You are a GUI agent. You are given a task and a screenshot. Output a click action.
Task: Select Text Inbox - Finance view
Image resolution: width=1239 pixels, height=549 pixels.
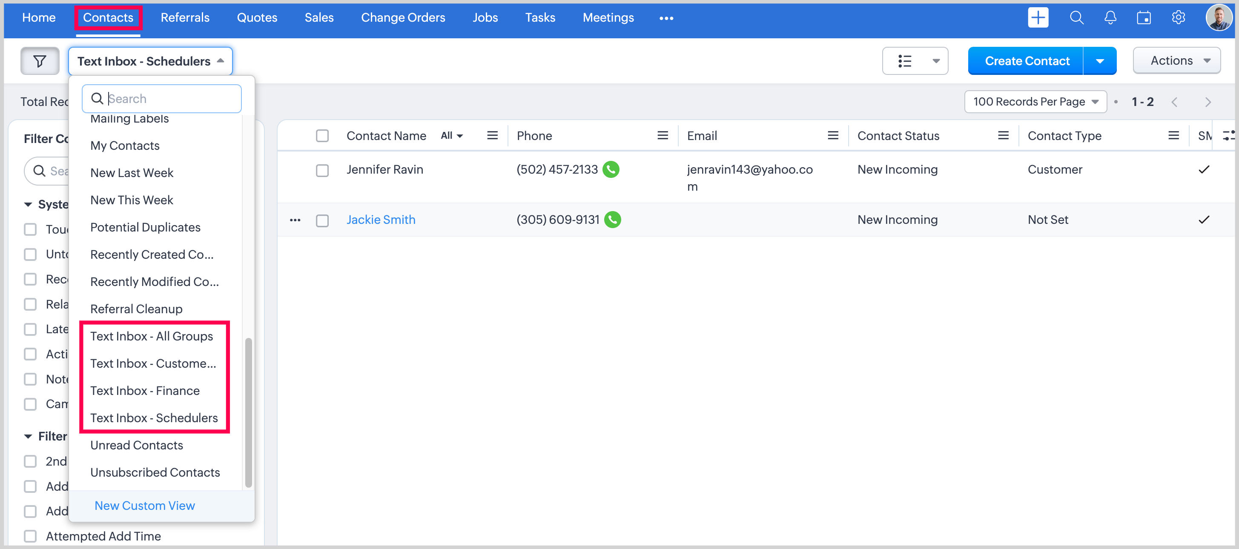pyautogui.click(x=145, y=390)
